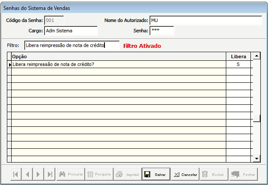Click the Procurar binoculars button

(71, 174)
